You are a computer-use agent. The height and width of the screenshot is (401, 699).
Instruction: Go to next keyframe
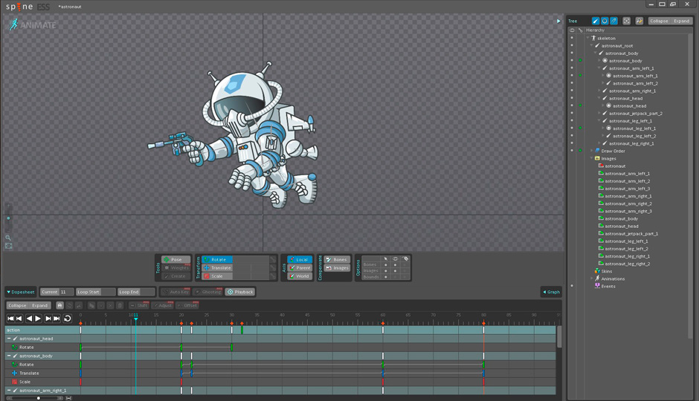click(48, 319)
